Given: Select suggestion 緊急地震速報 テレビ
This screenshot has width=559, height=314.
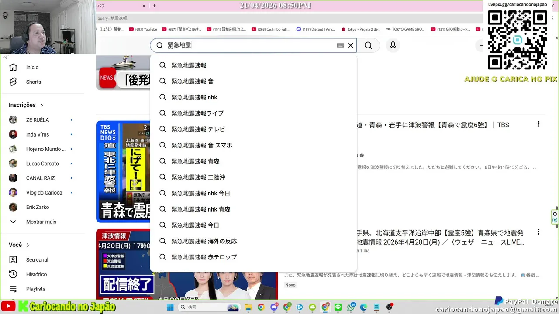Looking at the screenshot, I should click(x=253, y=129).
